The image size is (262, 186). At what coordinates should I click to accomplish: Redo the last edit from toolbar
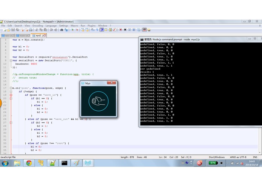pos(56,30)
